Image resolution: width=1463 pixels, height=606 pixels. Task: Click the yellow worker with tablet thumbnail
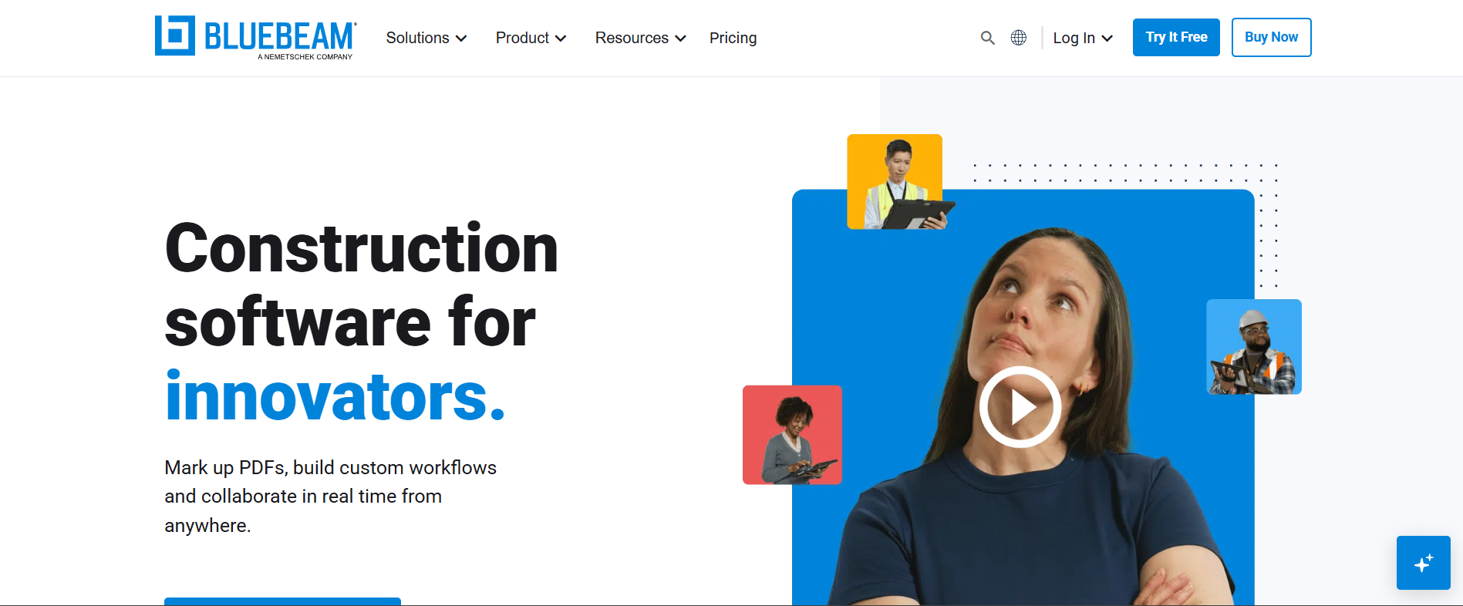click(895, 182)
